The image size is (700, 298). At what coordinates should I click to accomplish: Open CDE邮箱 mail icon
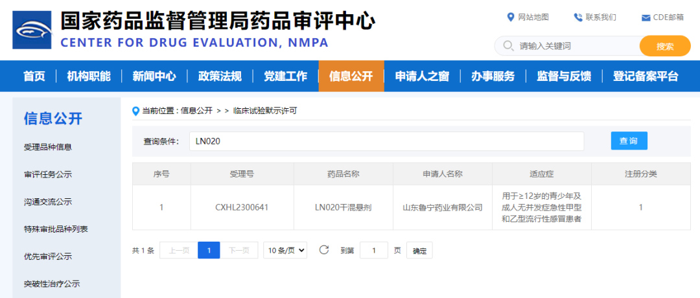pos(646,17)
